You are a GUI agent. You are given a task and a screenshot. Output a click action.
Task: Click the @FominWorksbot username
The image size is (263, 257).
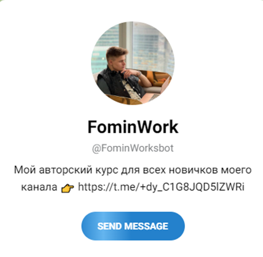click(x=133, y=148)
